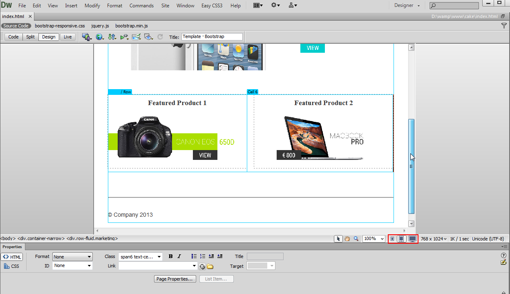Viewport: 510px width, 294px height.
Task: Click the related files filter funnel icon
Action: [x=504, y=26]
